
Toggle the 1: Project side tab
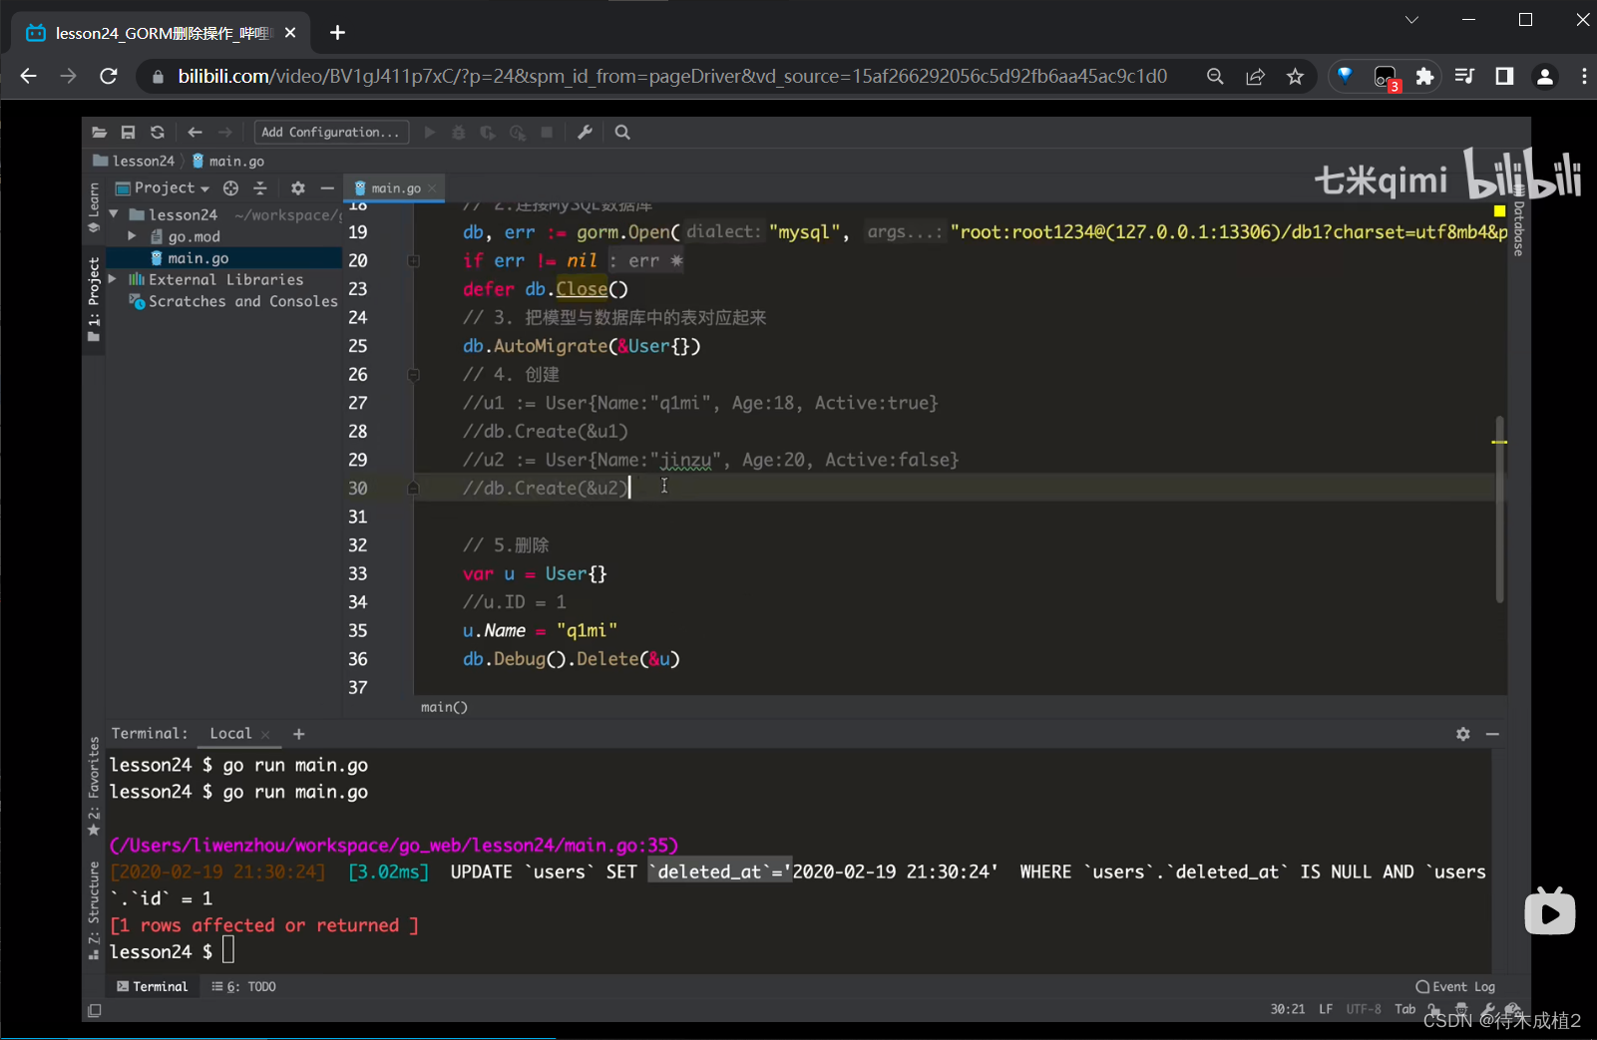tap(94, 299)
